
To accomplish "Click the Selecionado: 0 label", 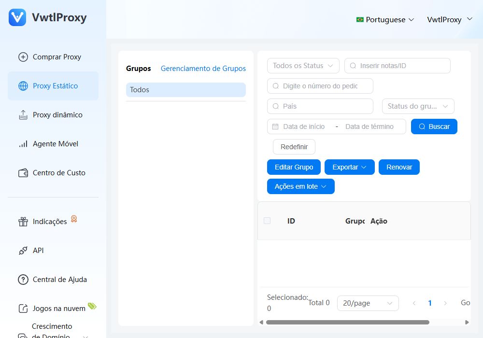I will [x=287, y=303].
